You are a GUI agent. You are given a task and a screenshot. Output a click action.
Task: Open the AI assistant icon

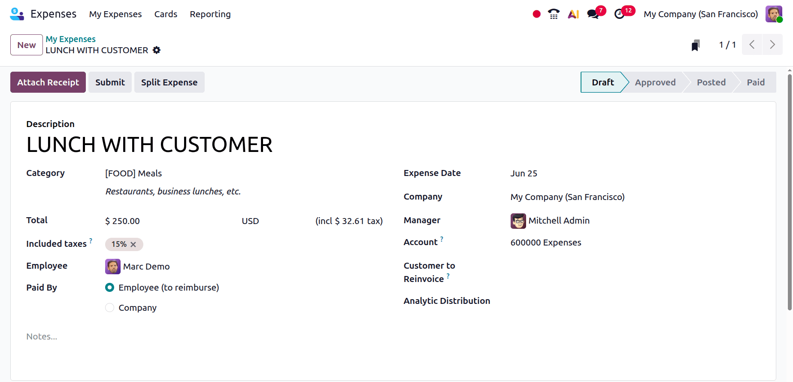click(x=574, y=14)
